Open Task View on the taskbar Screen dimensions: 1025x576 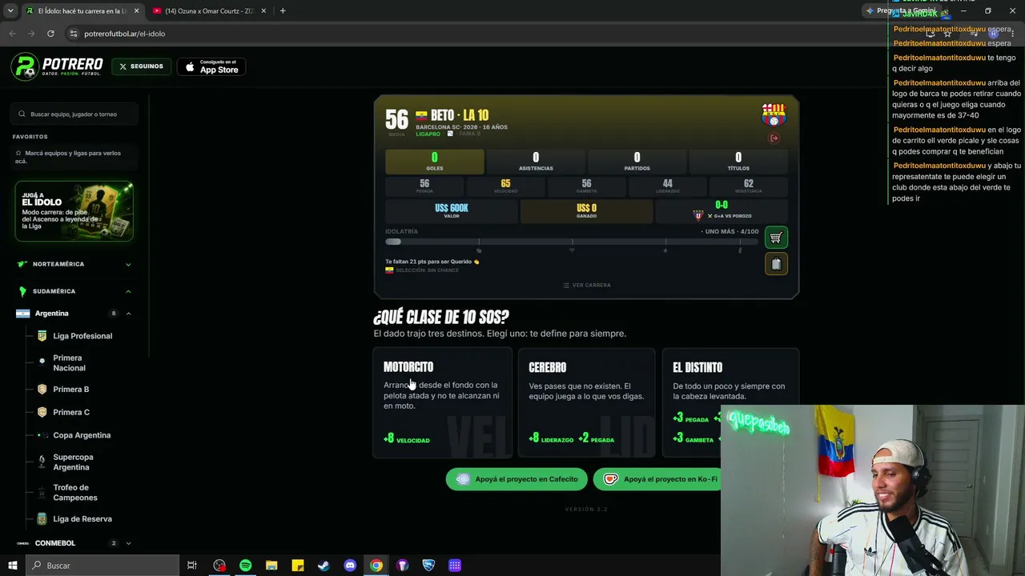tap(192, 566)
